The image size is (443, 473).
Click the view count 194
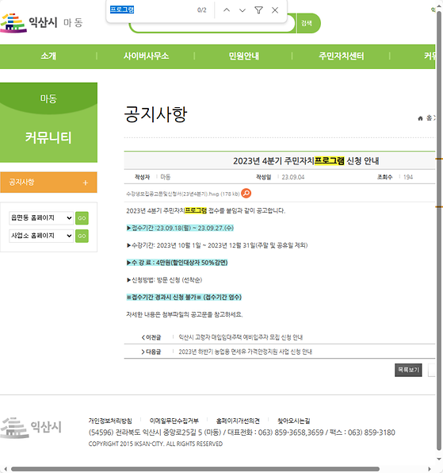coord(408,177)
